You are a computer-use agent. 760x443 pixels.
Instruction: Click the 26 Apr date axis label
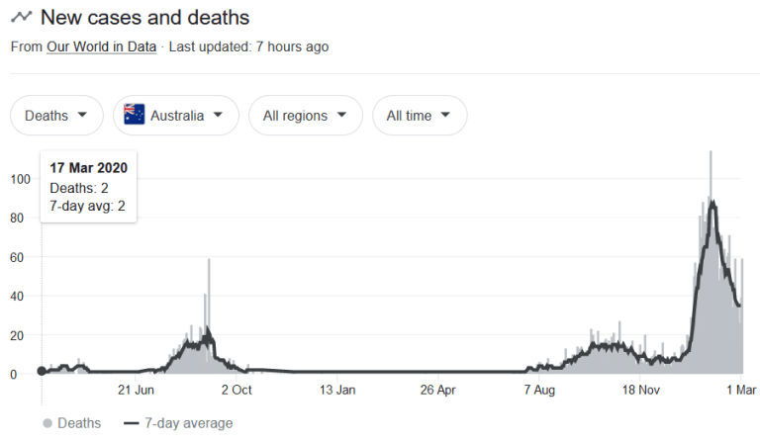click(x=437, y=390)
